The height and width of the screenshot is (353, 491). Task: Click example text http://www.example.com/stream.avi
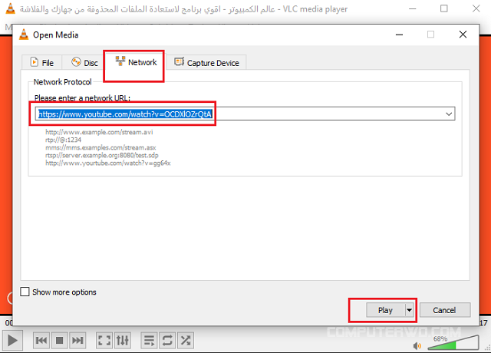(x=99, y=132)
